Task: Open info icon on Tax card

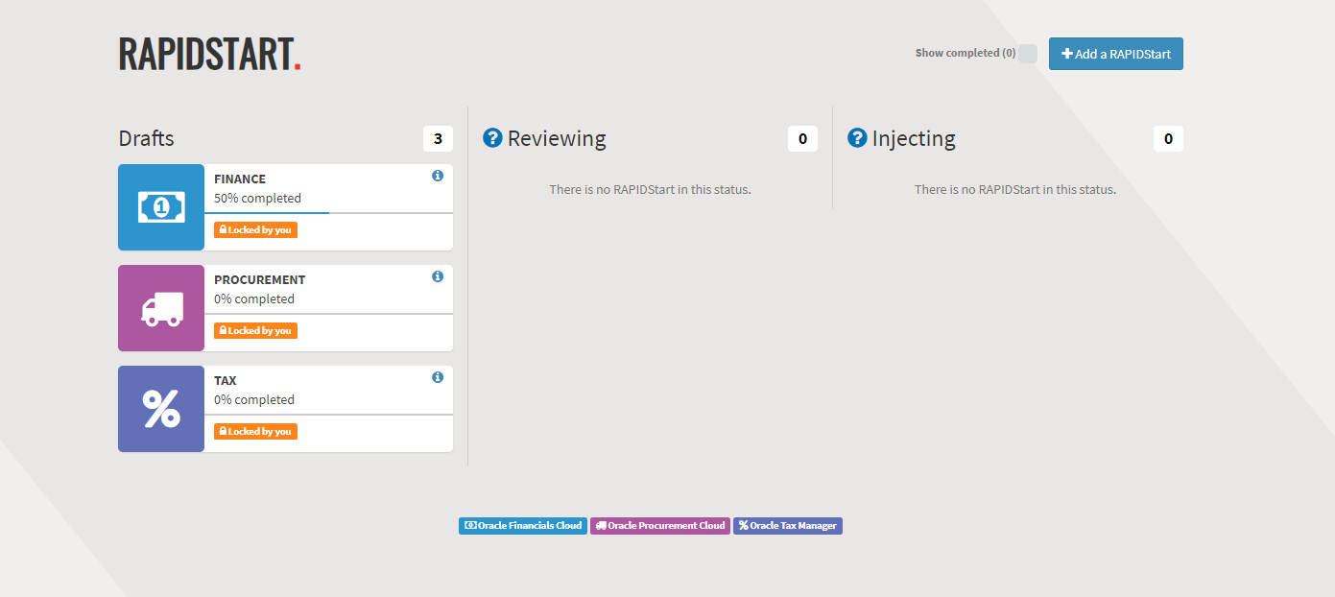Action: (438, 377)
